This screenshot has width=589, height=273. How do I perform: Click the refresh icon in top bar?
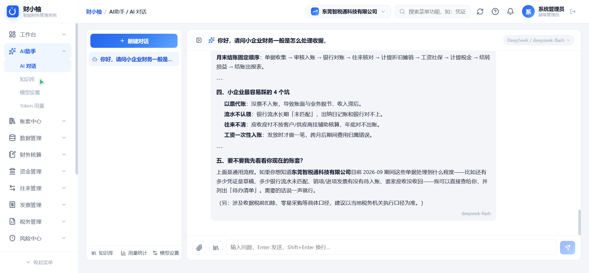480,11
